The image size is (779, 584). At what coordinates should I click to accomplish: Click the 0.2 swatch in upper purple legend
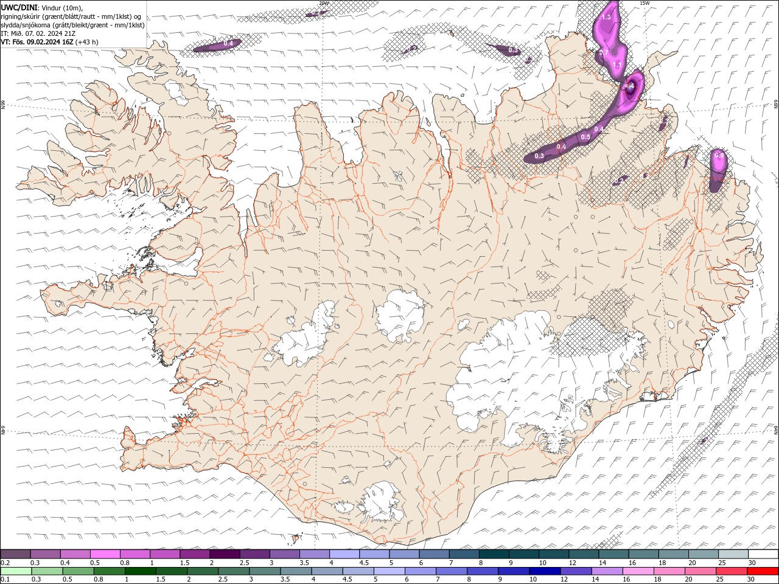coord(16,554)
